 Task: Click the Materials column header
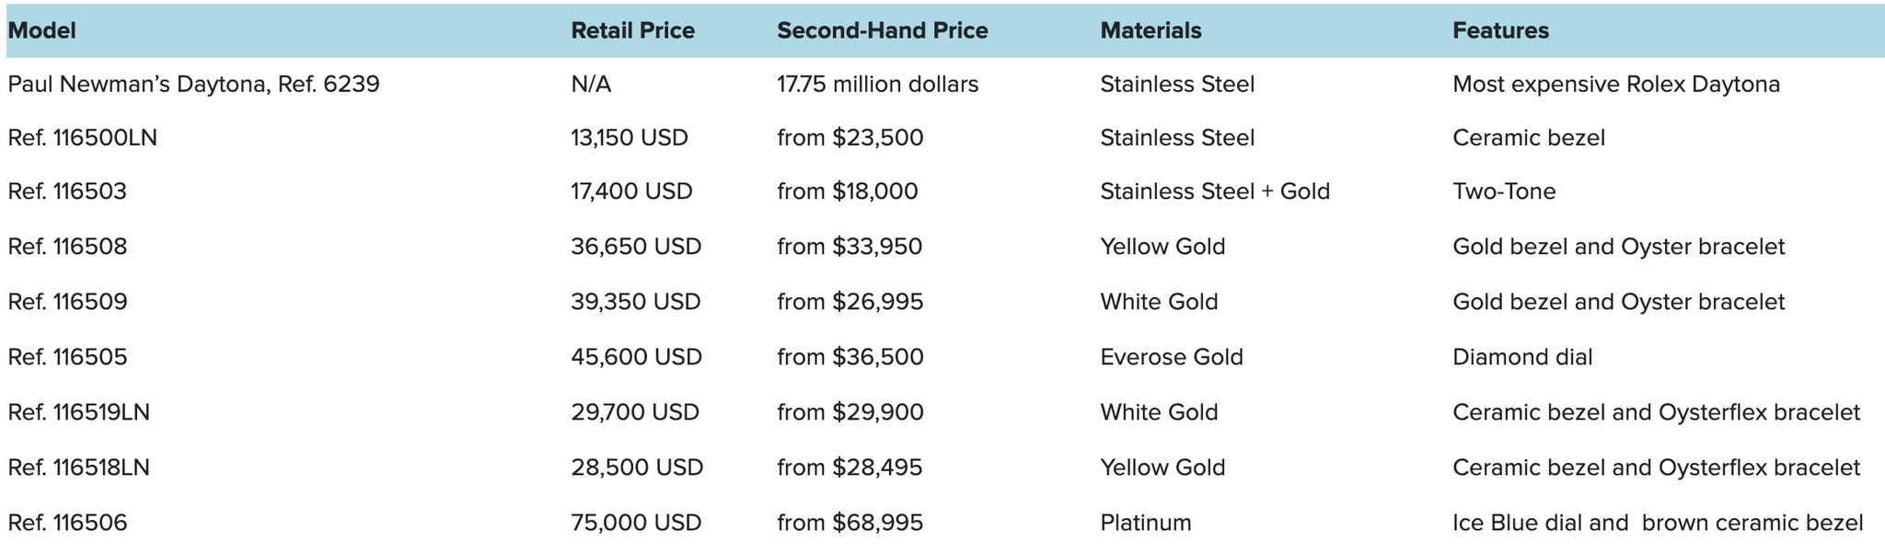click(1151, 31)
